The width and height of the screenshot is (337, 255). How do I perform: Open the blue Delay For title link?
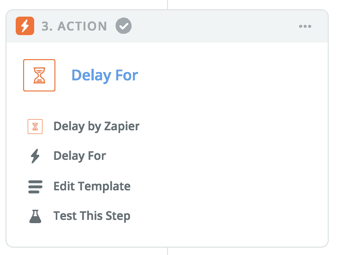105,75
